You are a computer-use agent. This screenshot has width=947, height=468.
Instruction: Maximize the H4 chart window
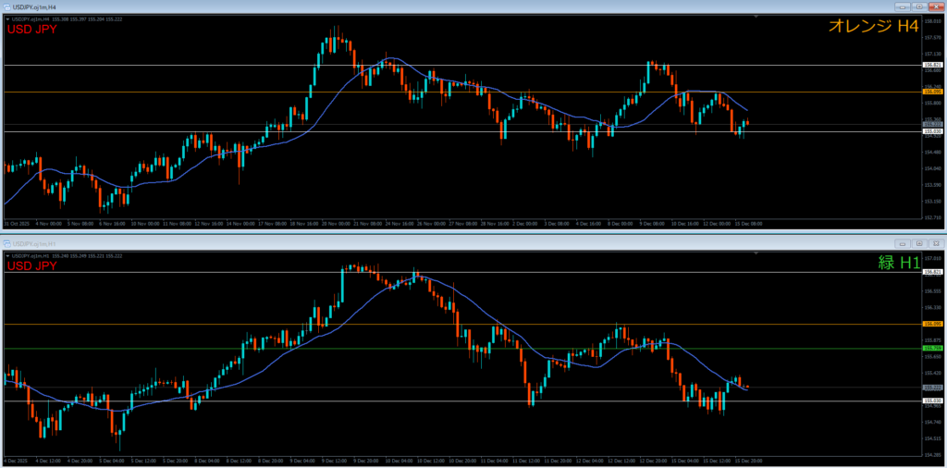click(x=921, y=6)
